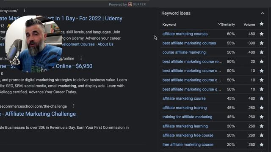This screenshot has height=152, width=271.
Task: Click the 'Powered by' Surfer text
Action: (118, 5)
